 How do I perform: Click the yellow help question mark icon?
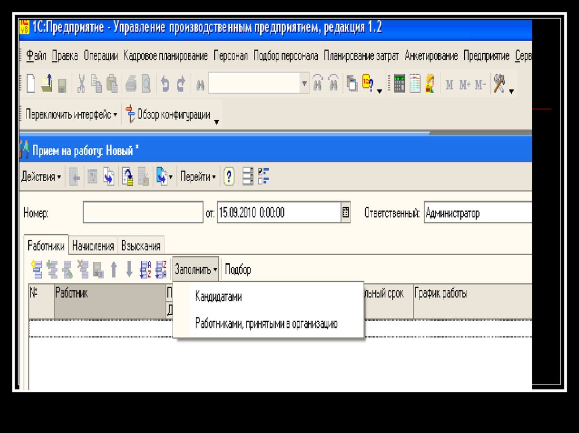[x=228, y=177]
